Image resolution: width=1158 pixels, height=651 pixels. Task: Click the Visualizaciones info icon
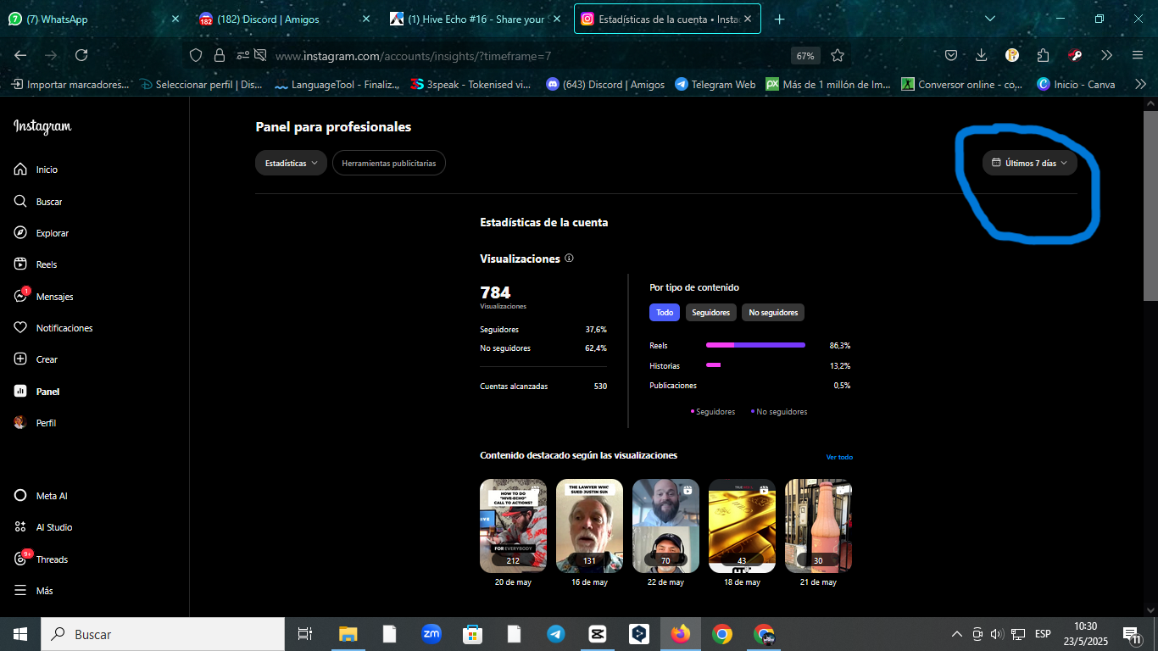(x=569, y=259)
